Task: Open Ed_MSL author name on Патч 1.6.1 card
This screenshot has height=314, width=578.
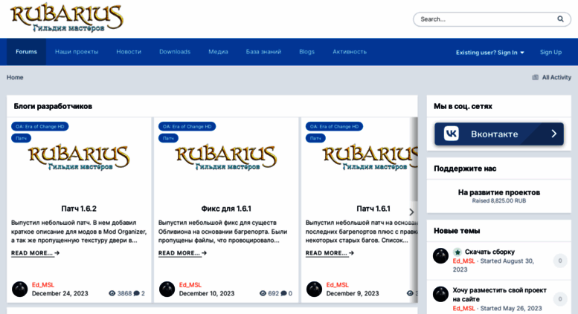Action: pos(337,285)
